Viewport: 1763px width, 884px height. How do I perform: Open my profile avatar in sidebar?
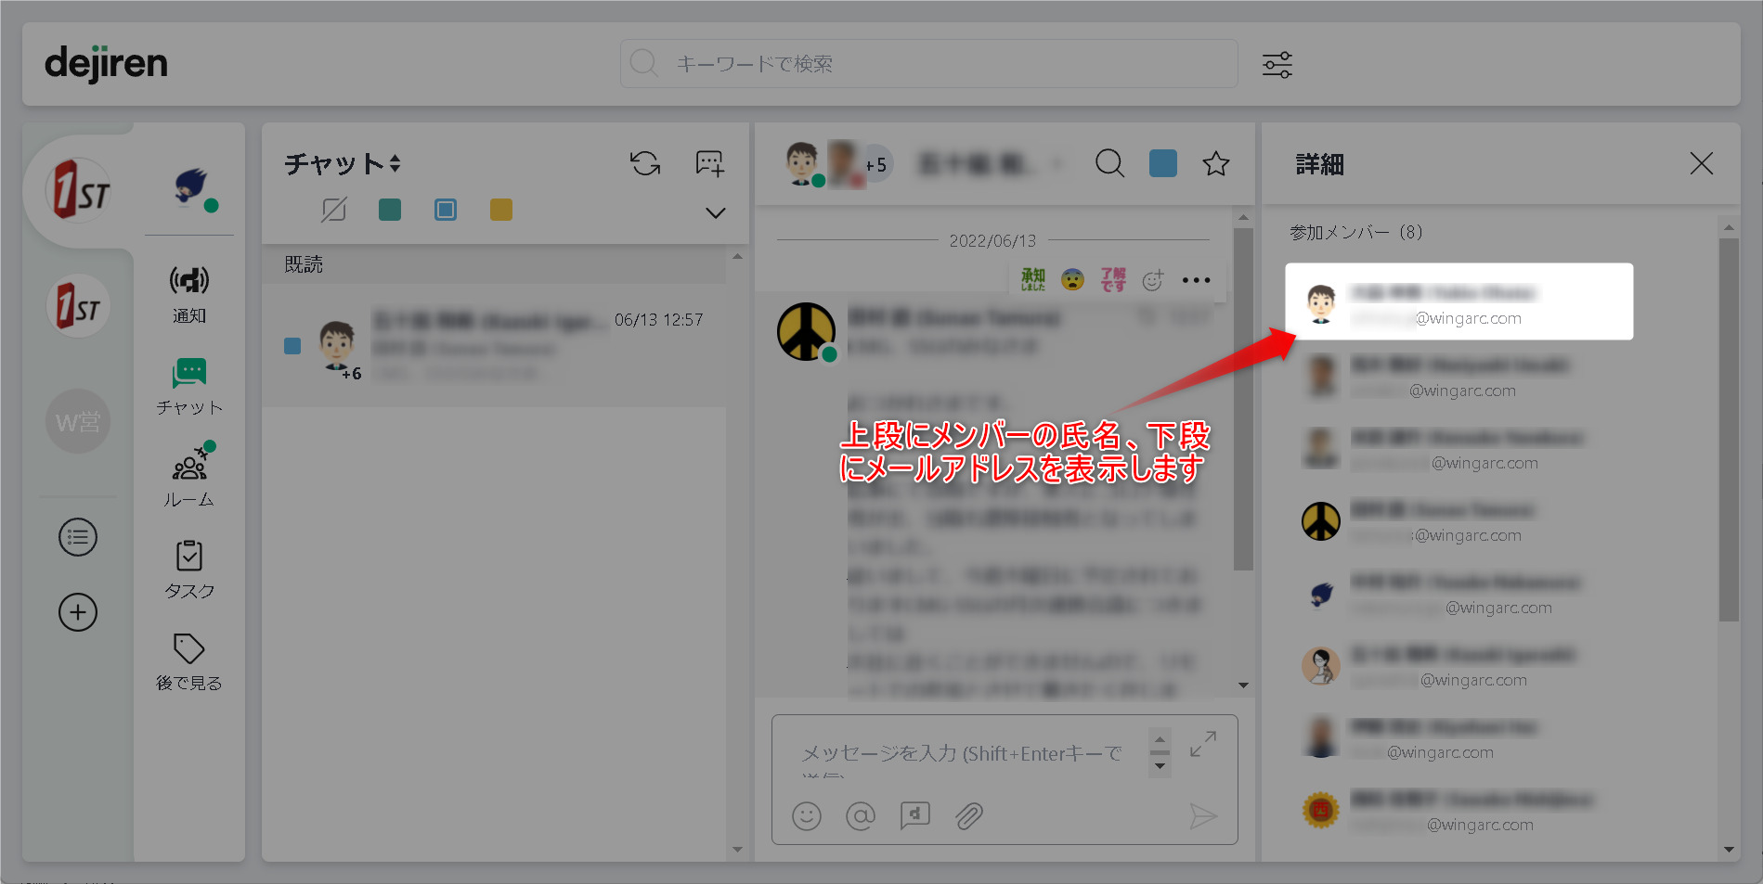(x=191, y=188)
